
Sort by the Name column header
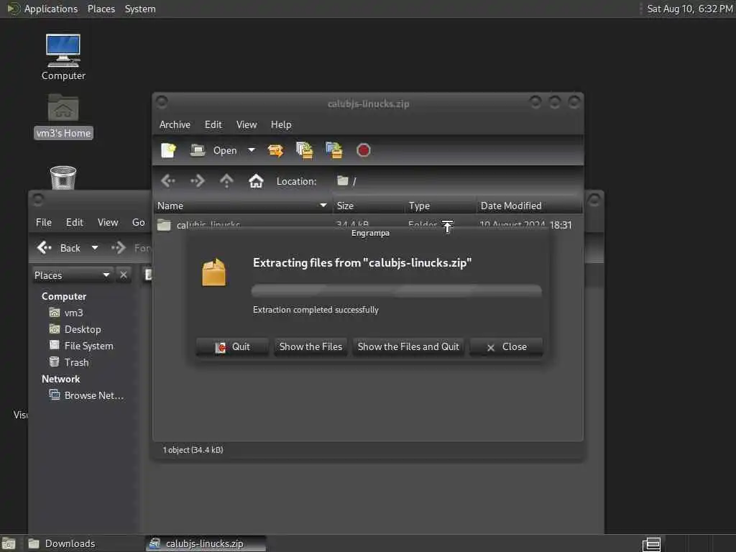[242, 206]
